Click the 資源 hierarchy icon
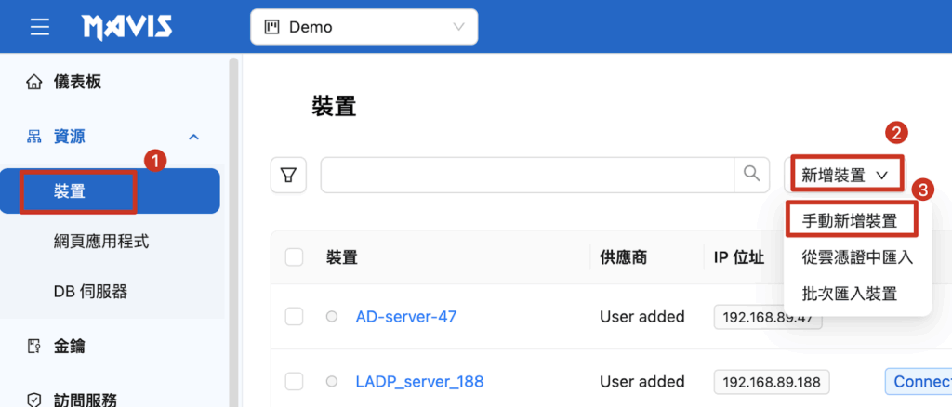Image resolution: width=952 pixels, height=407 pixels. pos(34,137)
